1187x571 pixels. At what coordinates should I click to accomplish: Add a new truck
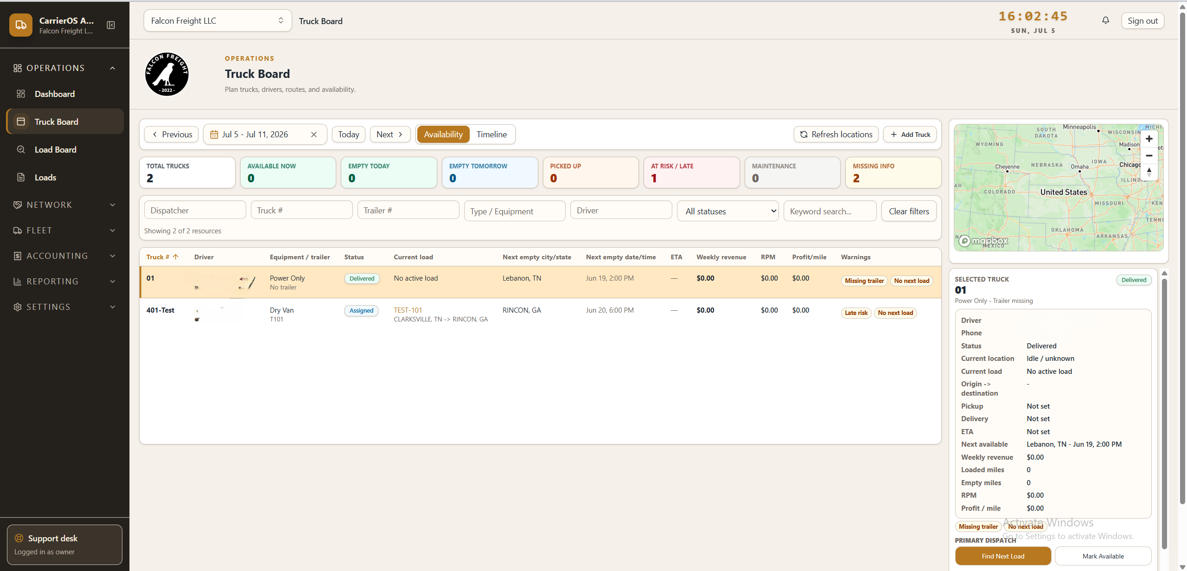pos(910,135)
